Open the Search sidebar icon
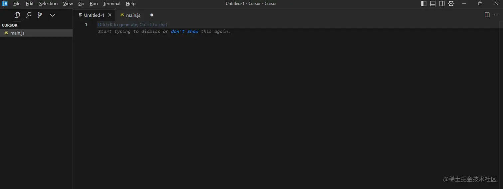 point(29,15)
